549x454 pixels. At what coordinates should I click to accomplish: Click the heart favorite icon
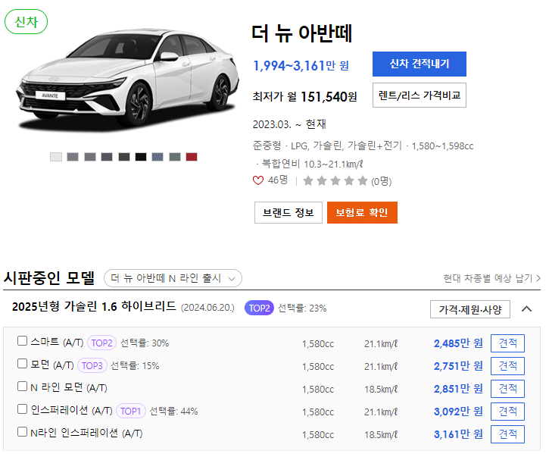pyautogui.click(x=258, y=180)
